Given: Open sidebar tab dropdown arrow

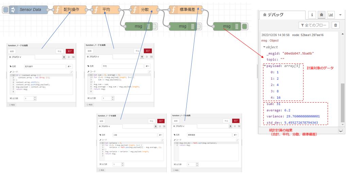Looking at the screenshot, I should point(340,15).
